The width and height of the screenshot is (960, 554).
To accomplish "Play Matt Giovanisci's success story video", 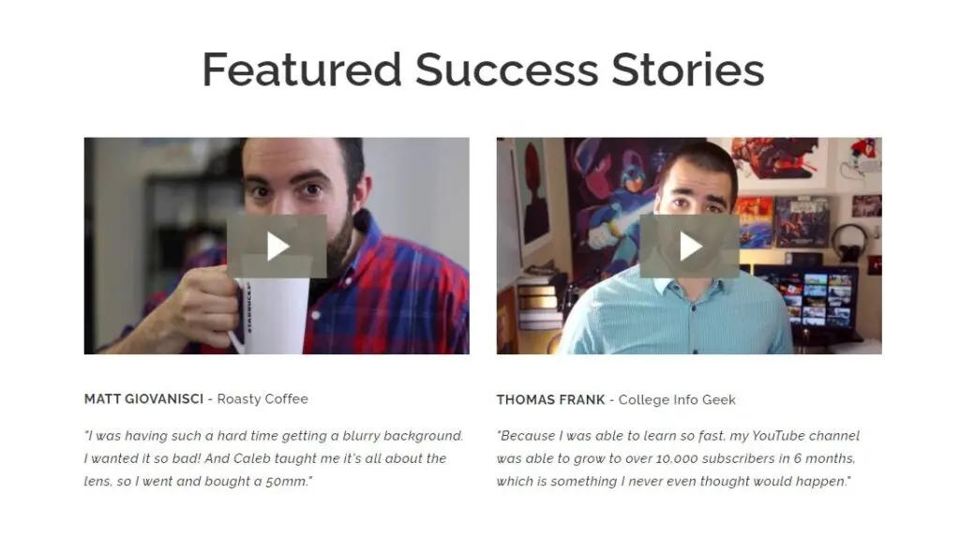I will point(277,247).
